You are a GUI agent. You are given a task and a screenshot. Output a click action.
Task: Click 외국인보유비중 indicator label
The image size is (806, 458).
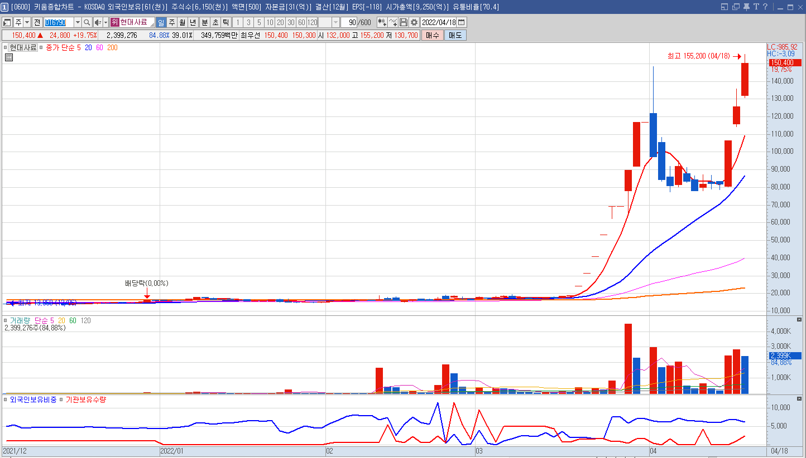[x=33, y=399]
